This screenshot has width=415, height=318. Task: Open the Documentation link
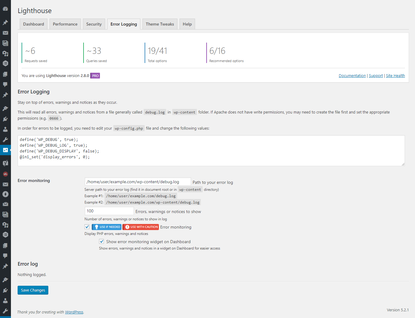(352, 76)
